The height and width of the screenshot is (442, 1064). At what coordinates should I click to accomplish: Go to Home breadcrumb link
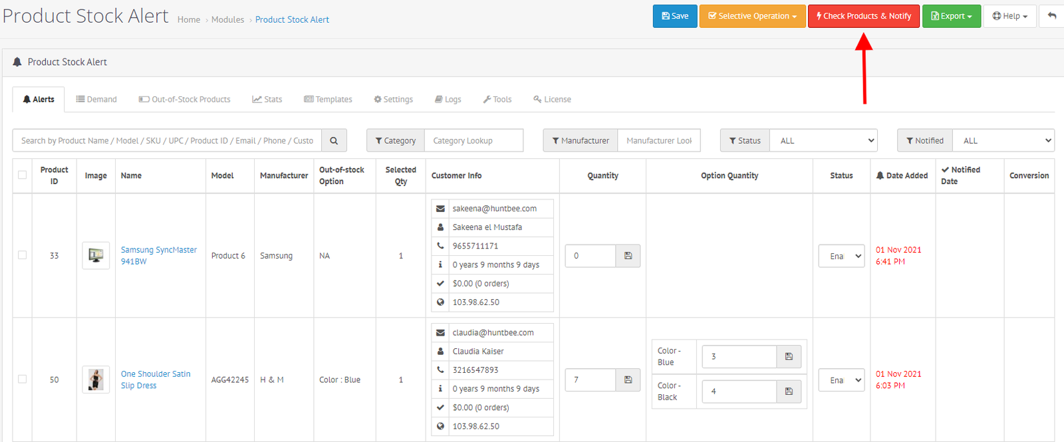coord(189,19)
